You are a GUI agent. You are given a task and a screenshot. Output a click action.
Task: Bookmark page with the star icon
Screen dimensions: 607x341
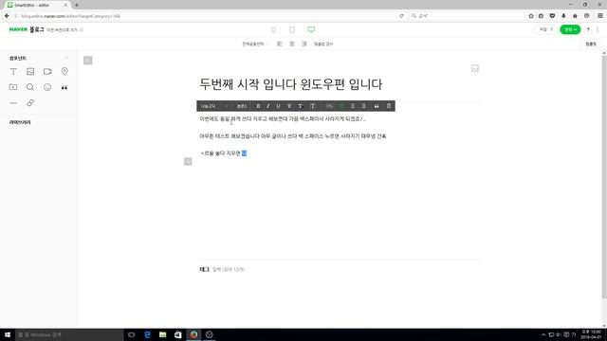(x=531, y=16)
